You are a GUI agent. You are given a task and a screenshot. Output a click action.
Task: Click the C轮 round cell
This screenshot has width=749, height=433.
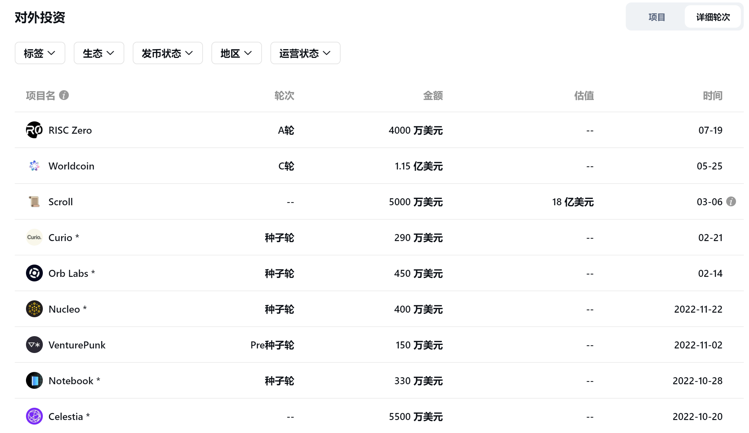tap(286, 166)
